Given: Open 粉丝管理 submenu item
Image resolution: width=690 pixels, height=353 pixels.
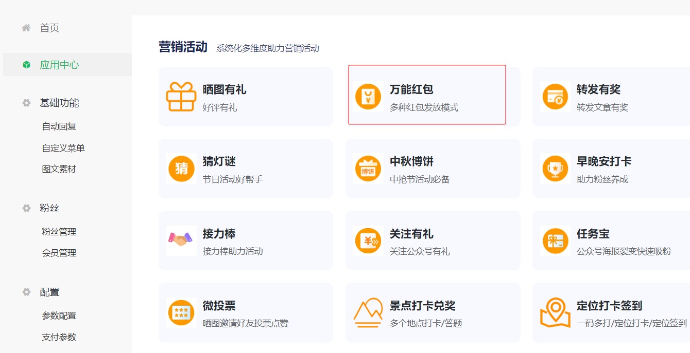Looking at the screenshot, I should [59, 232].
